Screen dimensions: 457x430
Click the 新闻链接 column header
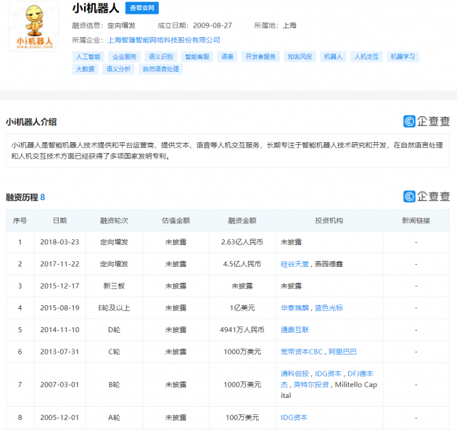(x=416, y=220)
